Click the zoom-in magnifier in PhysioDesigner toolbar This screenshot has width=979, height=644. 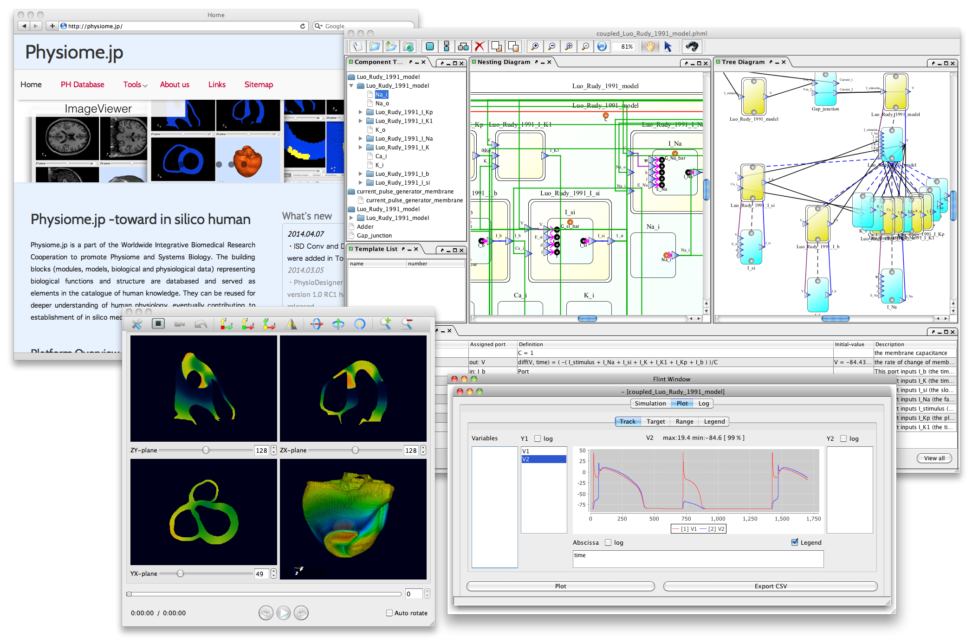pyautogui.click(x=535, y=46)
